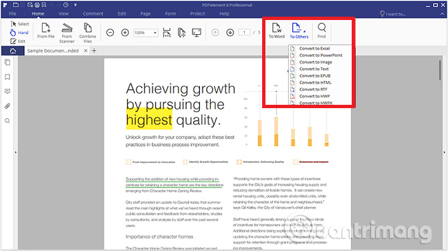This screenshot has height=251, width=448.
Task: Open the Edit ribbon tab
Action: pos(122,14)
